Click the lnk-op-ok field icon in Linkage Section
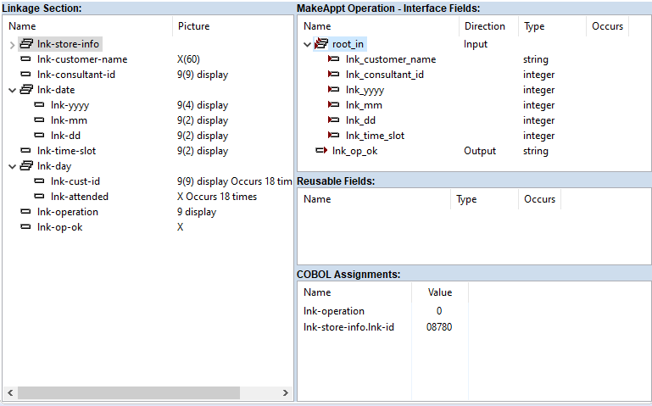Screen dimensions: 652x406 [x=26, y=227]
